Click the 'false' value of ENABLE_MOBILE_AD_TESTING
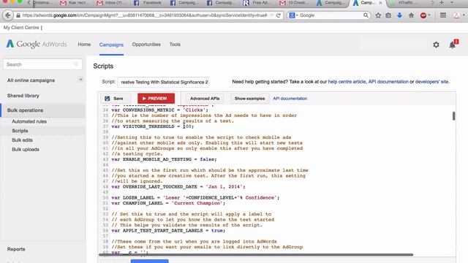Viewport: 468px width, 263px height. [207, 159]
